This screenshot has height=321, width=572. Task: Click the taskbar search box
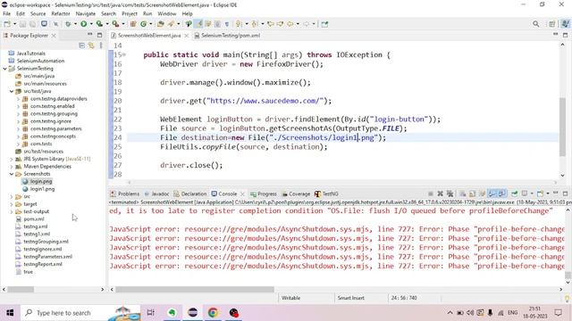click(80, 313)
